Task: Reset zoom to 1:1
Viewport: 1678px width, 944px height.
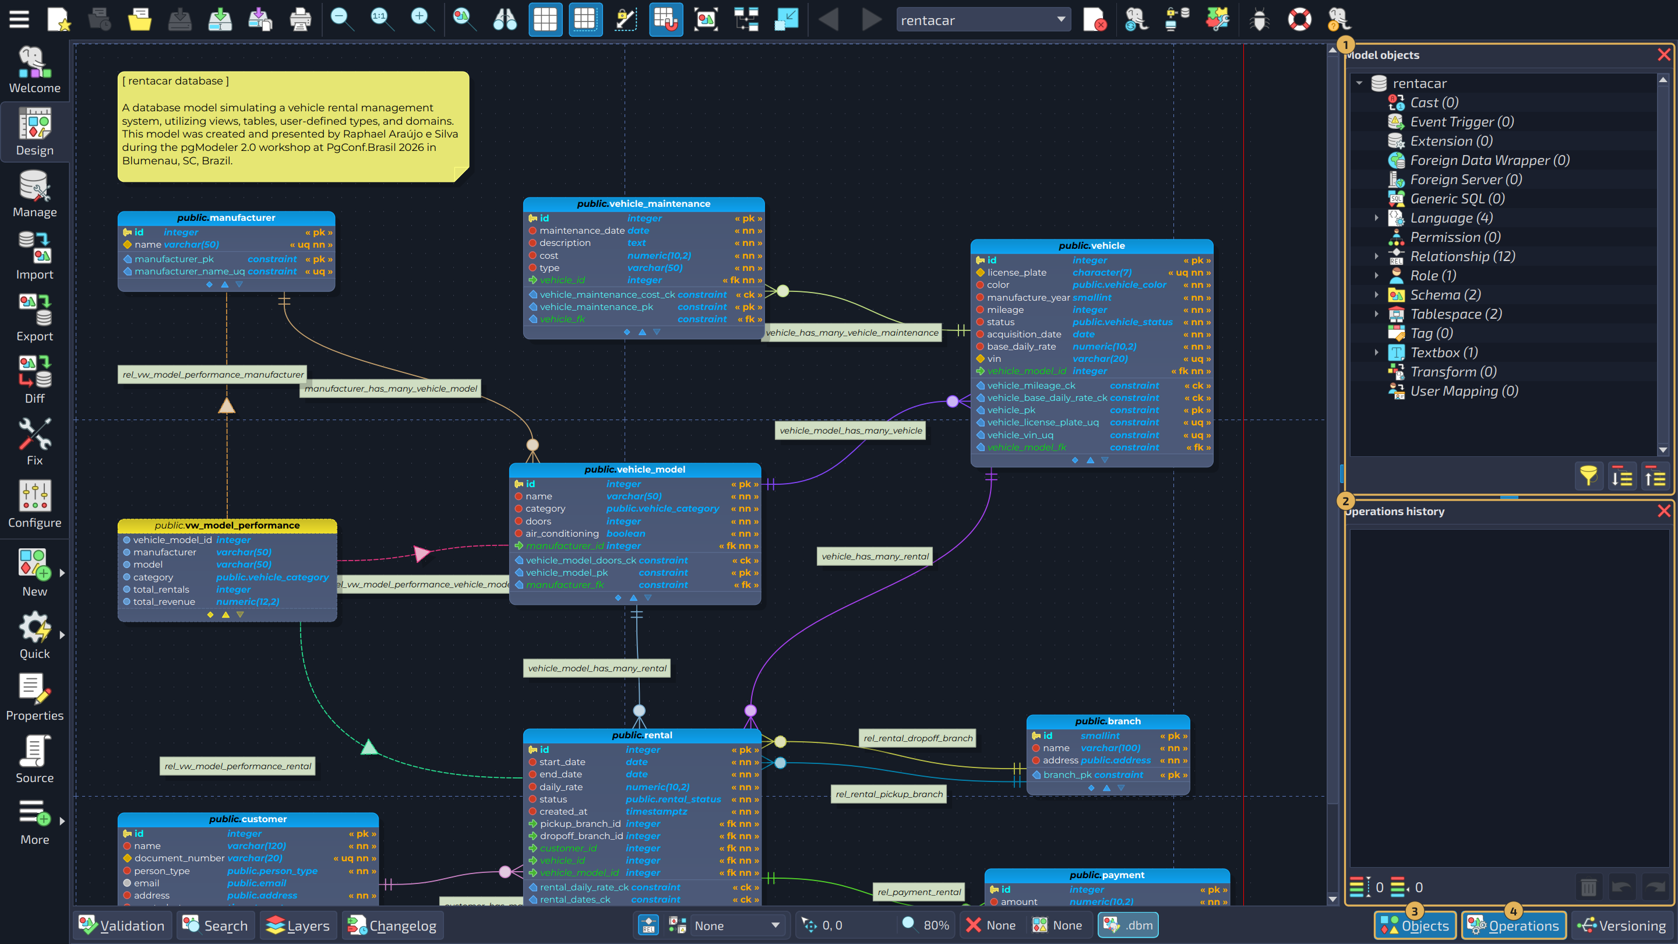Action: point(382,20)
